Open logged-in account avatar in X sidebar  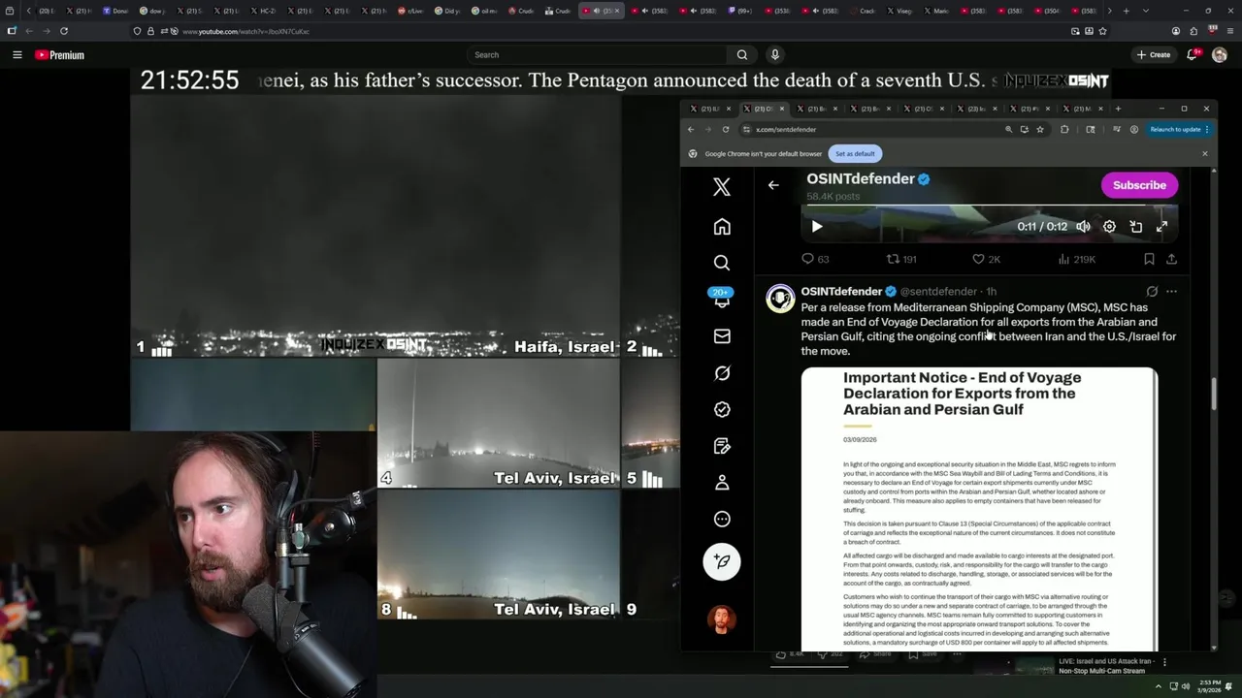722,619
